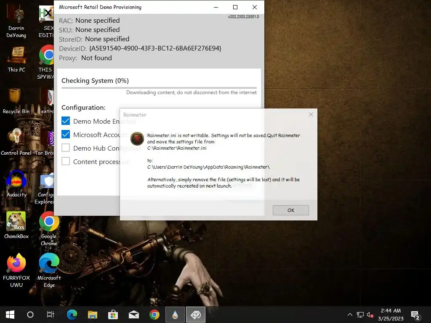Image resolution: width=431 pixels, height=323 pixels.
Task: Open Control Panel desktop icon
Action: [x=16, y=141]
